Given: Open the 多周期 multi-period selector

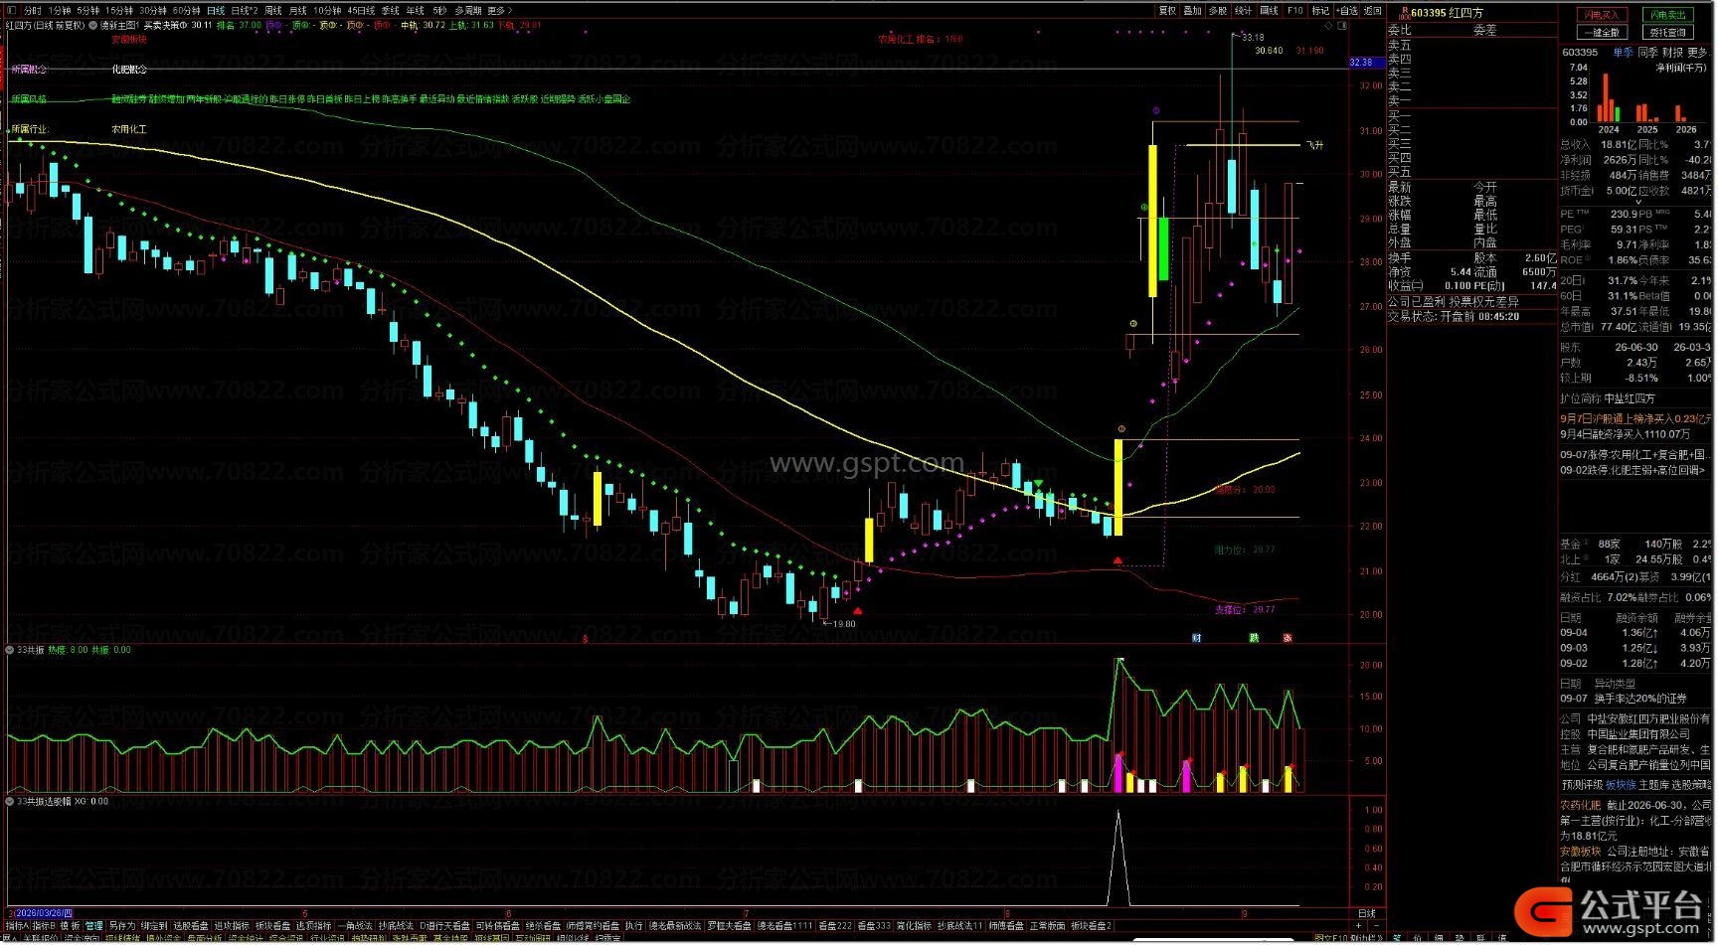Looking at the screenshot, I should click(x=467, y=11).
